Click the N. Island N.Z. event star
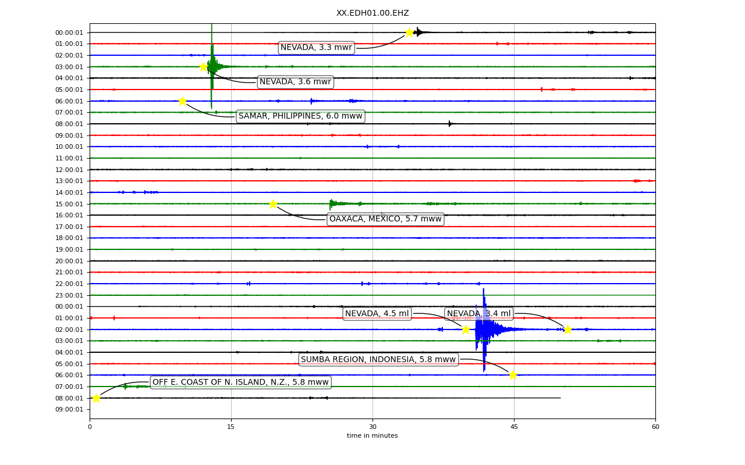745x465 pixels. 96,398
